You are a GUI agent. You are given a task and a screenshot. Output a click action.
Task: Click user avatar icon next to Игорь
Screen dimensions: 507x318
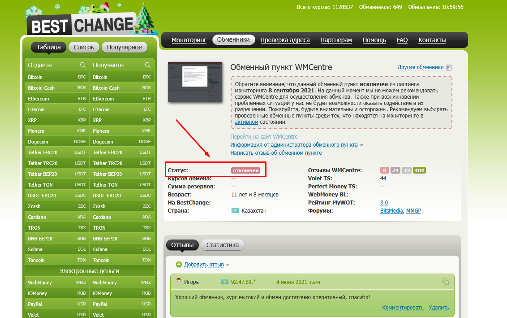click(179, 282)
